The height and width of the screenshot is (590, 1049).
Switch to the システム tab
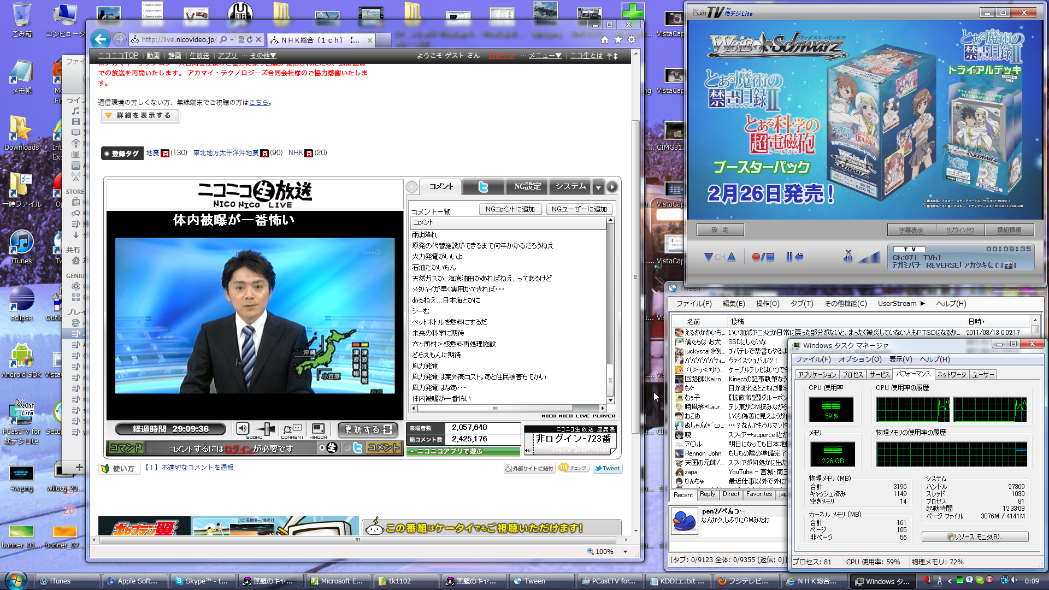pos(570,187)
